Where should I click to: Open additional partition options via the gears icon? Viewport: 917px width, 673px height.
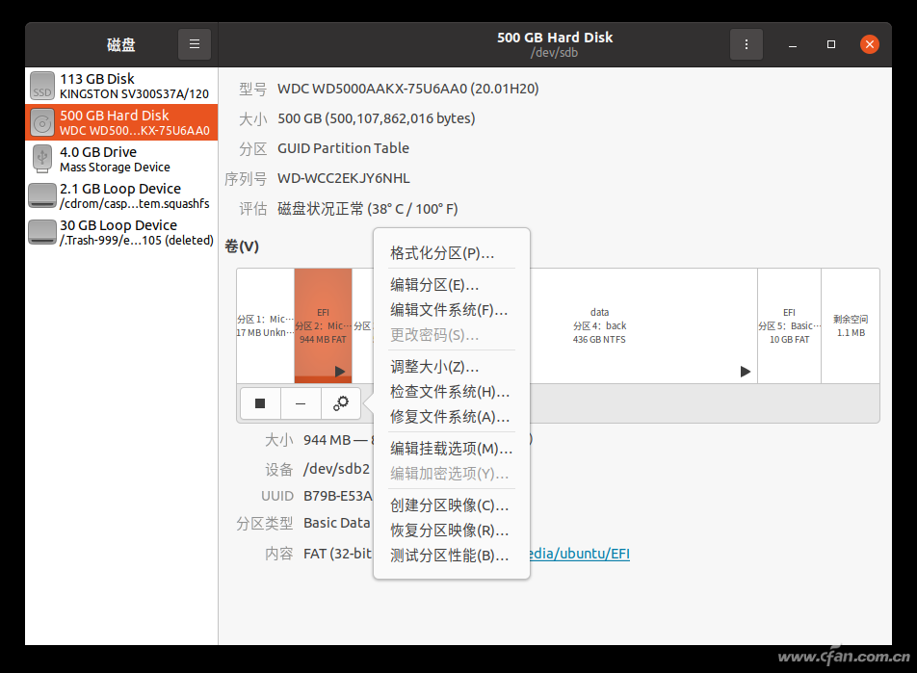(x=340, y=402)
